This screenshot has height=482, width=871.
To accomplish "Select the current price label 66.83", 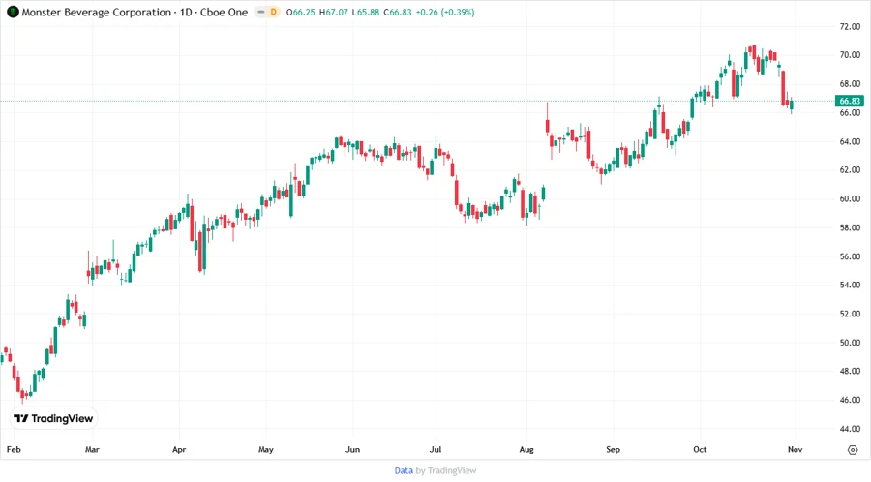I will 850,101.
